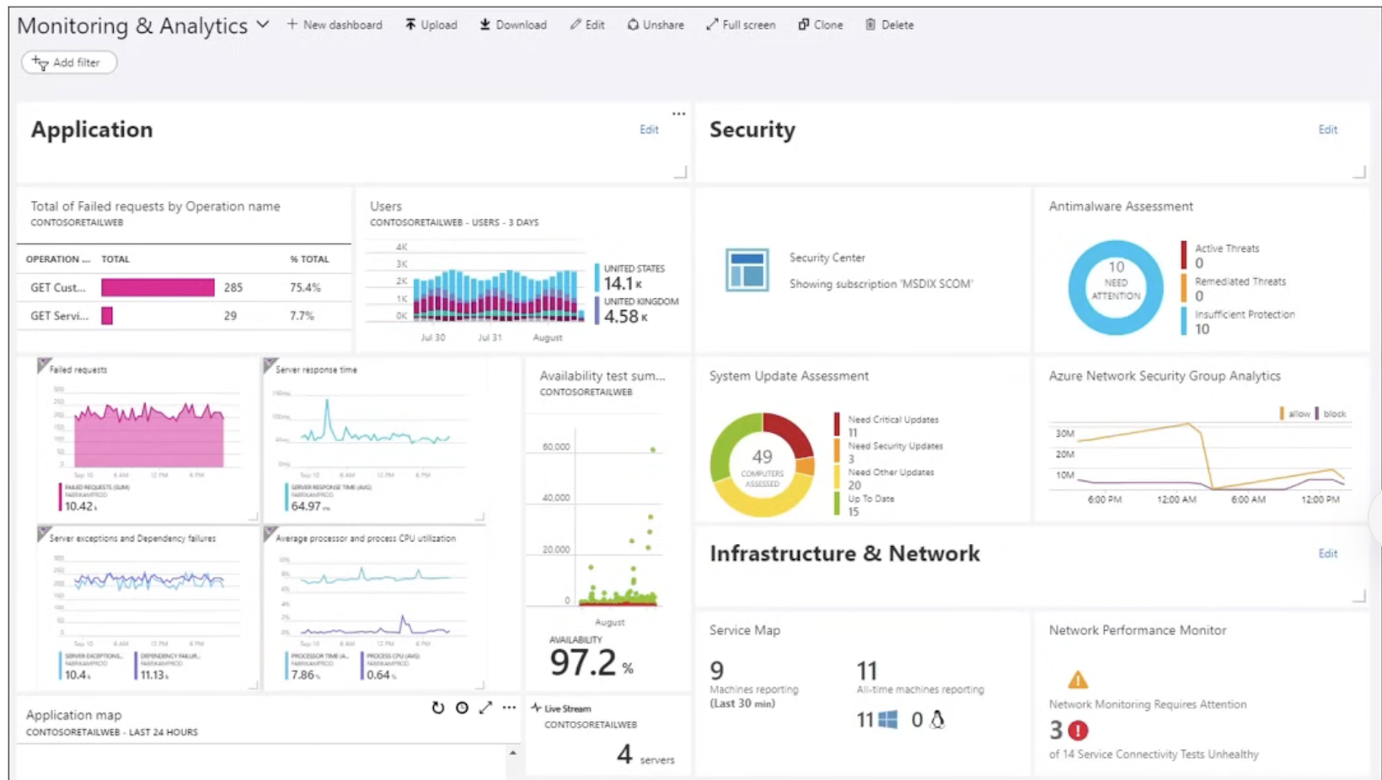1382x780 pixels.
Task: Open the Application map ellipsis menu
Action: pos(509,708)
